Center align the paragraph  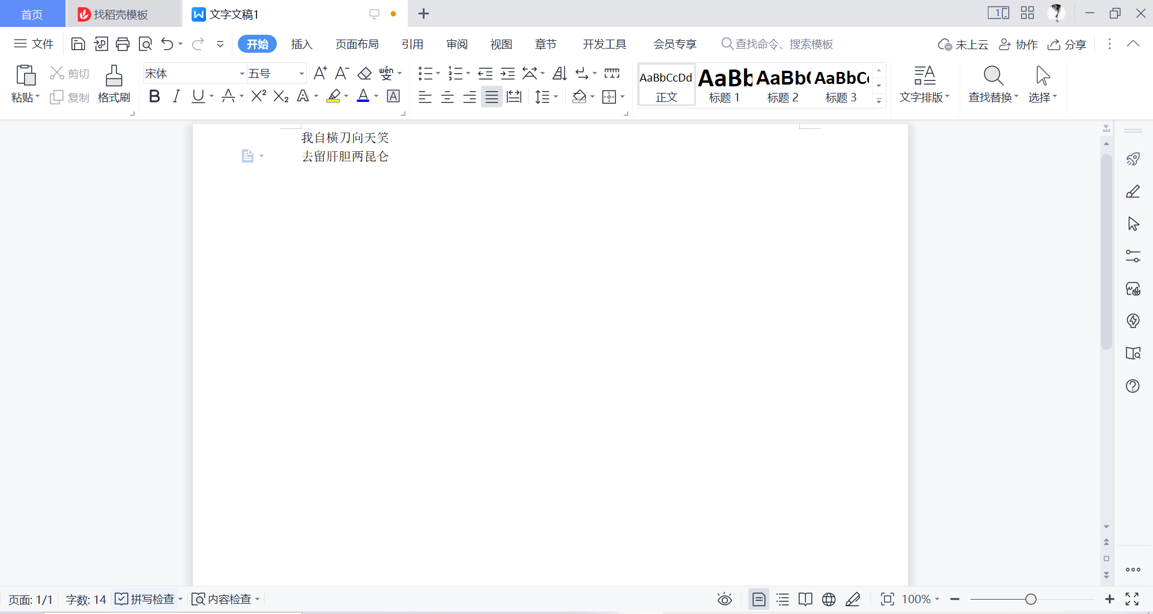point(447,97)
